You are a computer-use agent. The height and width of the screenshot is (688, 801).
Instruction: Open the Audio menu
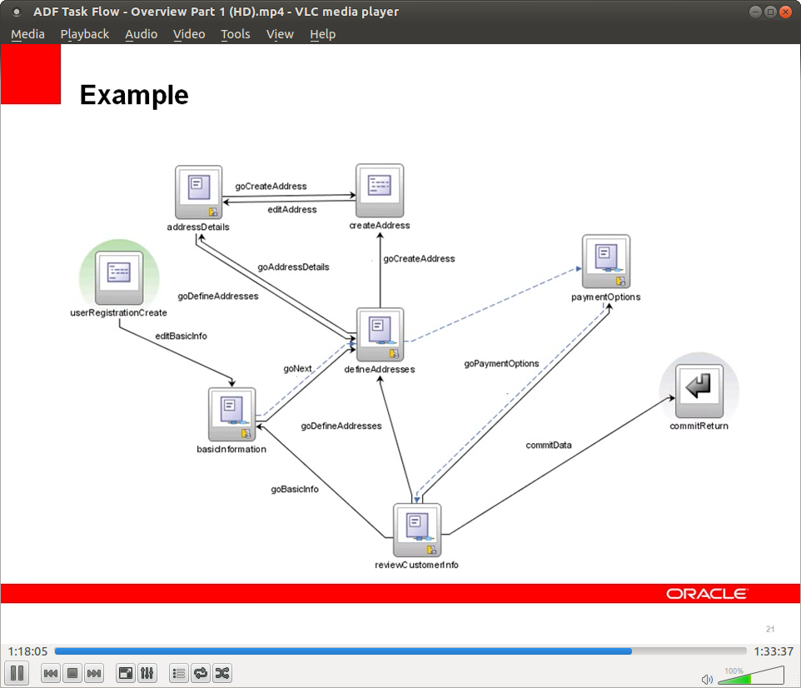tap(141, 34)
